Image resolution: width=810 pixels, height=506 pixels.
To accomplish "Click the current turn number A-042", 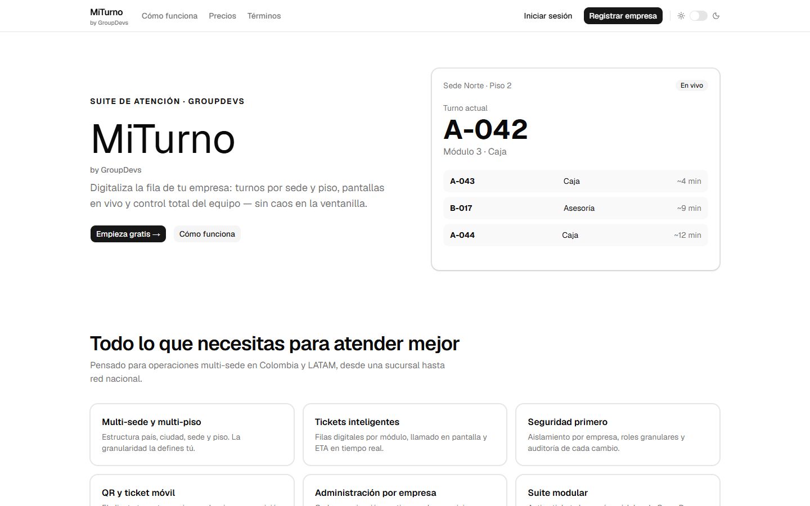I will (x=485, y=130).
